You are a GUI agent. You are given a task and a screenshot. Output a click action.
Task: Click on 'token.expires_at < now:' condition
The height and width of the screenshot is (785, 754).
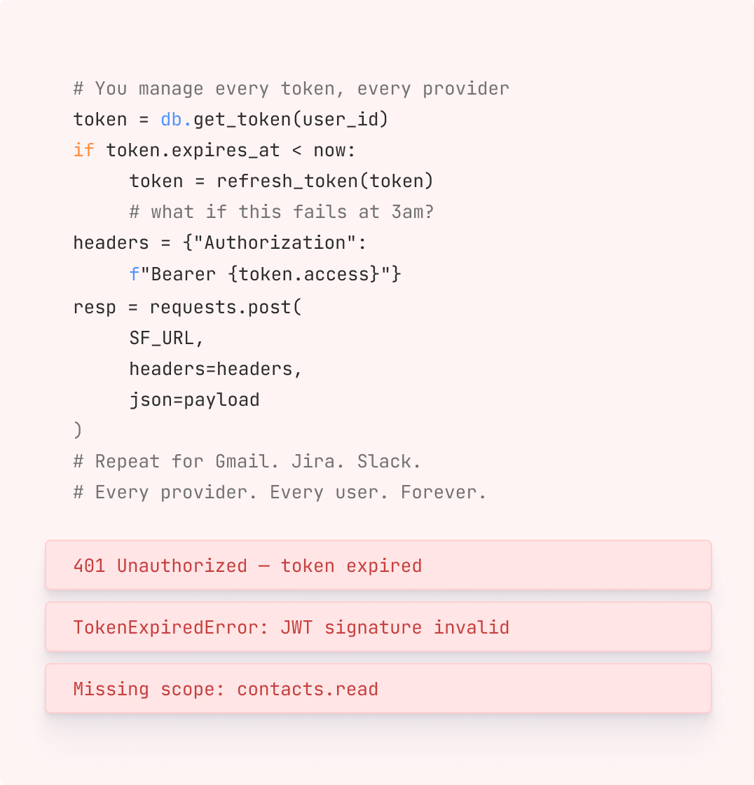click(231, 150)
